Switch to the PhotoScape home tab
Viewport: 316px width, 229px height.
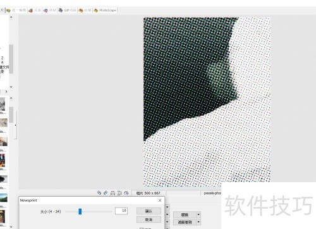tap(105, 10)
